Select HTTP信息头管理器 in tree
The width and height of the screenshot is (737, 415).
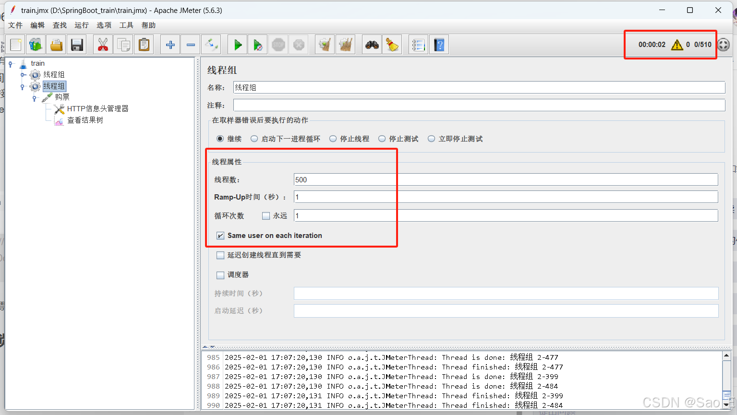[x=97, y=108]
